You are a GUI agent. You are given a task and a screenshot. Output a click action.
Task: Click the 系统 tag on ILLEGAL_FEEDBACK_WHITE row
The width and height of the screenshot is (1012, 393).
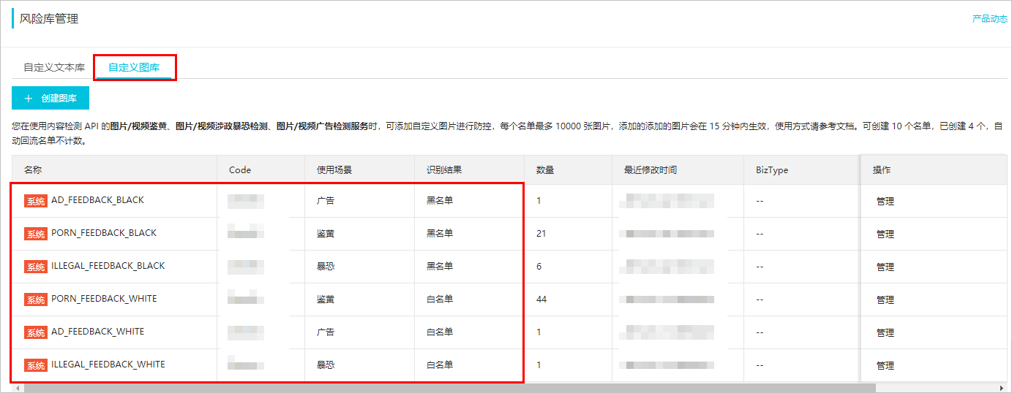pyautogui.click(x=36, y=366)
